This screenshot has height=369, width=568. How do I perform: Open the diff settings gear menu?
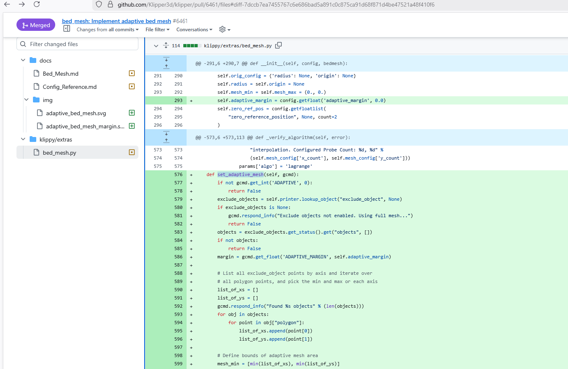tap(224, 30)
